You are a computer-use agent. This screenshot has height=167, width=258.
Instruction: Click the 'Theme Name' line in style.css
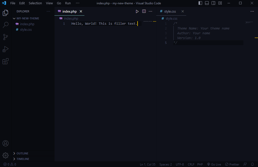pos(203,28)
